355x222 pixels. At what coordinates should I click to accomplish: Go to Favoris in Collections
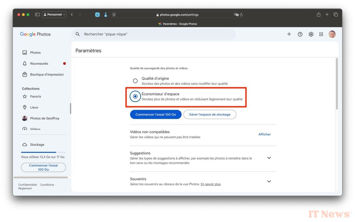coord(35,96)
